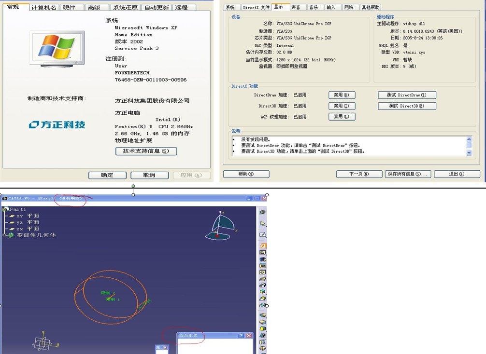Select the arrow Select tool in CATIA
This screenshot has height=354, width=486.
tap(262, 223)
